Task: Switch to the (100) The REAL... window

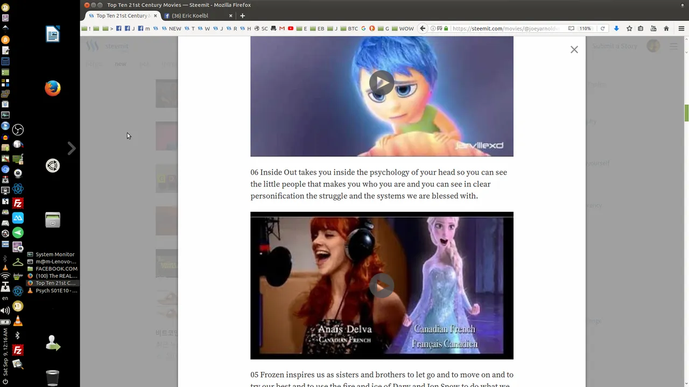Action: (x=52, y=276)
